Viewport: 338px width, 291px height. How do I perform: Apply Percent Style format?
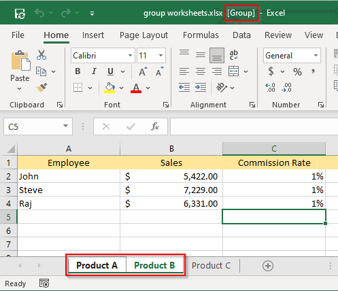297,72
